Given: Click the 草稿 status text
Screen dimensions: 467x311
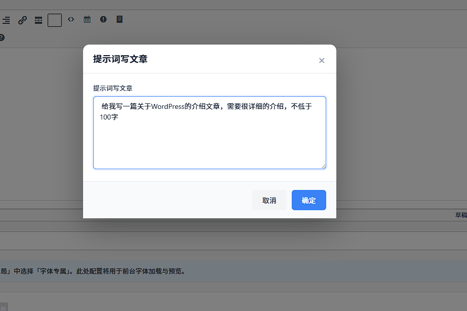Looking at the screenshot, I should [460, 215].
